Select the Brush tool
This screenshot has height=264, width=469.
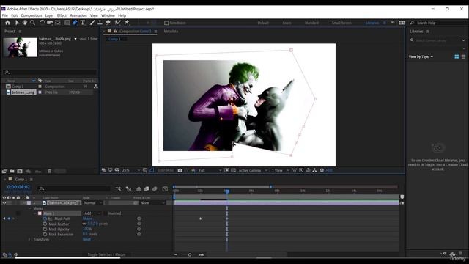pos(92,23)
